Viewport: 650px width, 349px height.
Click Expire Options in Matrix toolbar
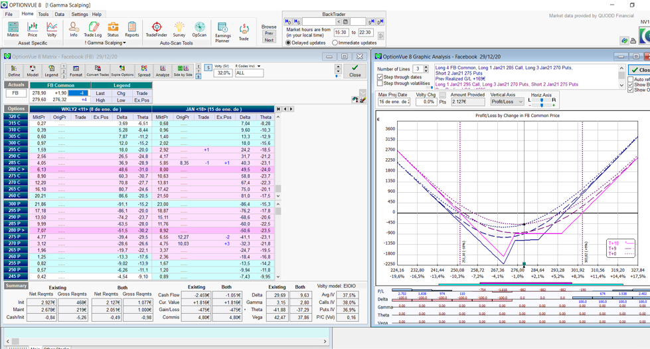click(122, 71)
